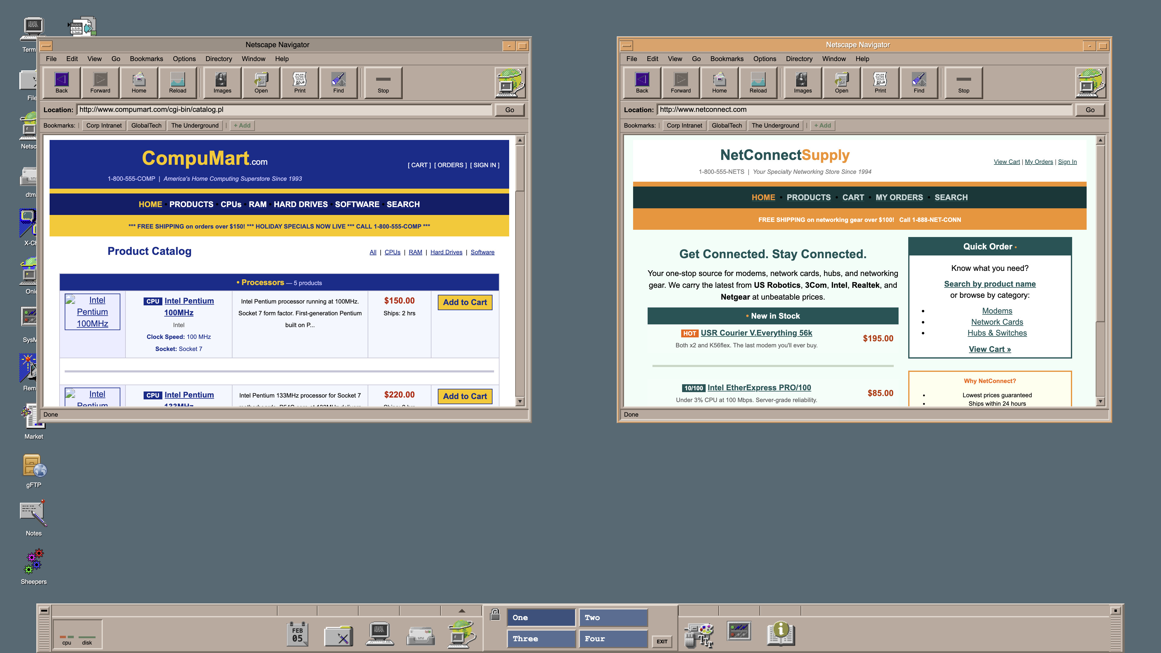Click Corp Intranet bookmark in CompuMart window
The image size is (1161, 653).
(104, 126)
